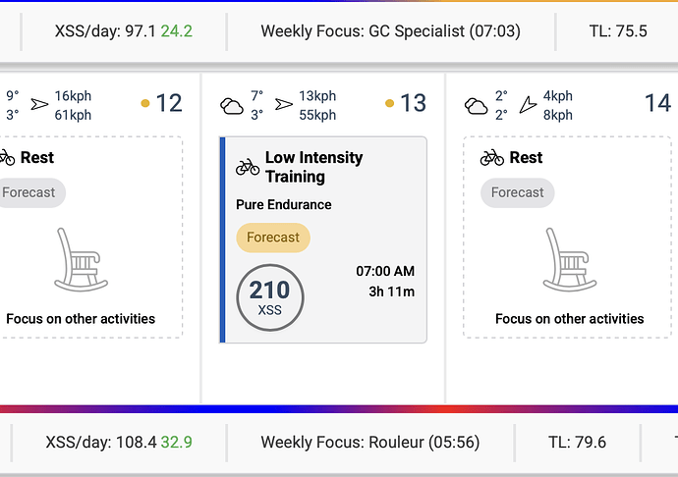Click the 210 XSS score circle

(x=270, y=295)
